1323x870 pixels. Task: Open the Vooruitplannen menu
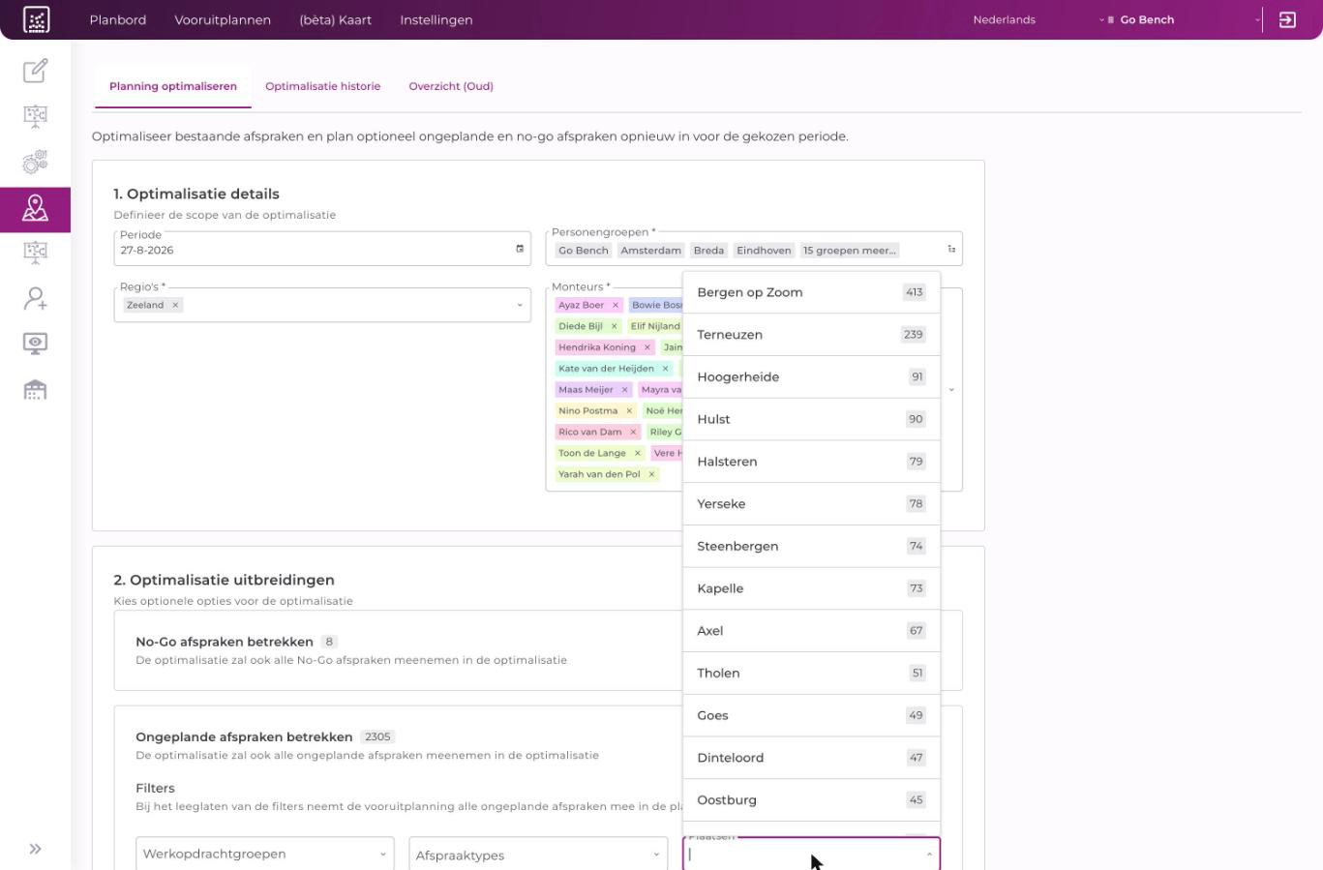pyautogui.click(x=223, y=19)
